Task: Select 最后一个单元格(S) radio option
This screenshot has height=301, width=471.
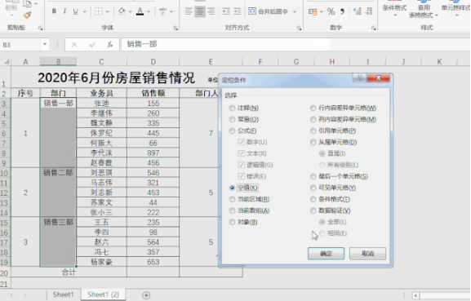Action: coord(339,176)
